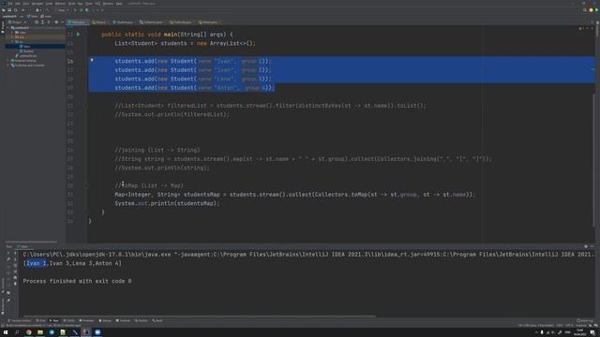Open the Navigate menu
The height and width of the screenshot is (337, 600).
click(x=37, y=4)
